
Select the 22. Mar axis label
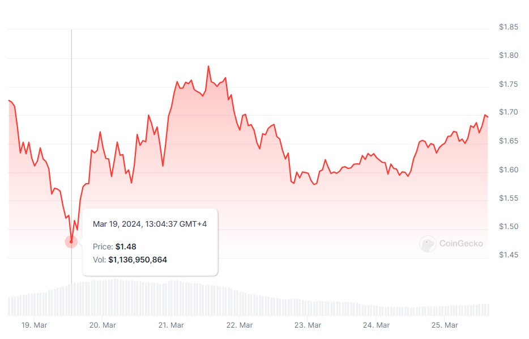tap(239, 325)
